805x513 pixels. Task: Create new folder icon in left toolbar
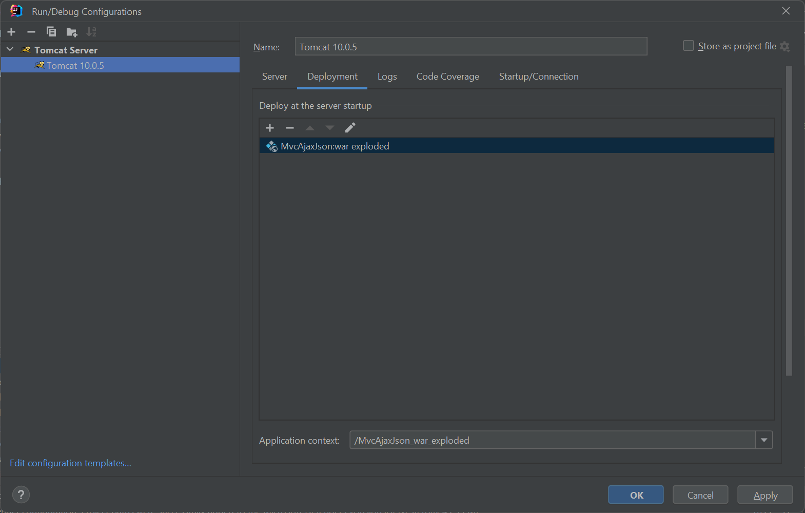72,32
